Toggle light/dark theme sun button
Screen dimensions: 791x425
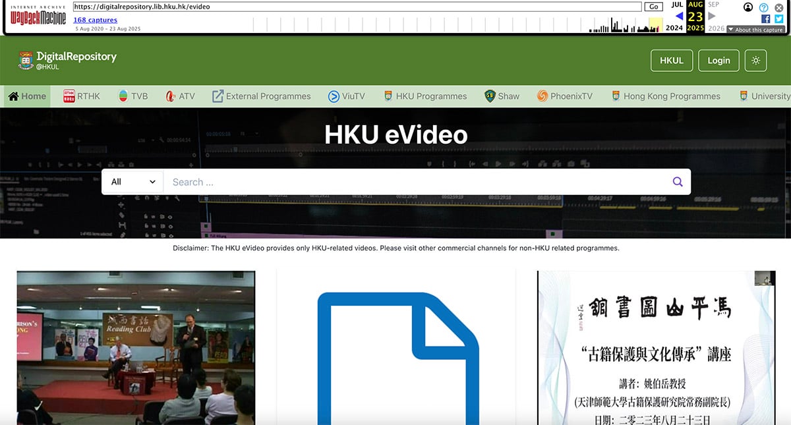pyautogui.click(x=755, y=61)
